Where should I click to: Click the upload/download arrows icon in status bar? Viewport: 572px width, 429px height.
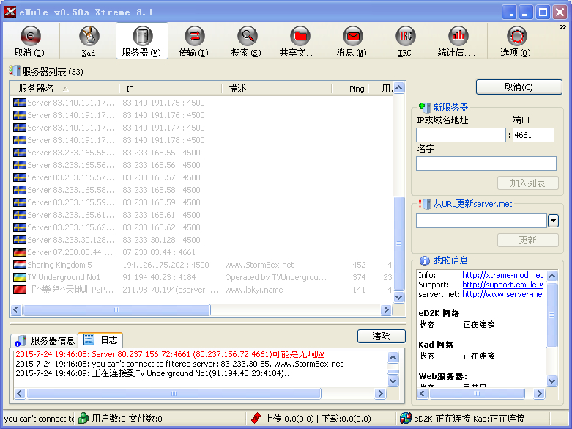(x=256, y=418)
